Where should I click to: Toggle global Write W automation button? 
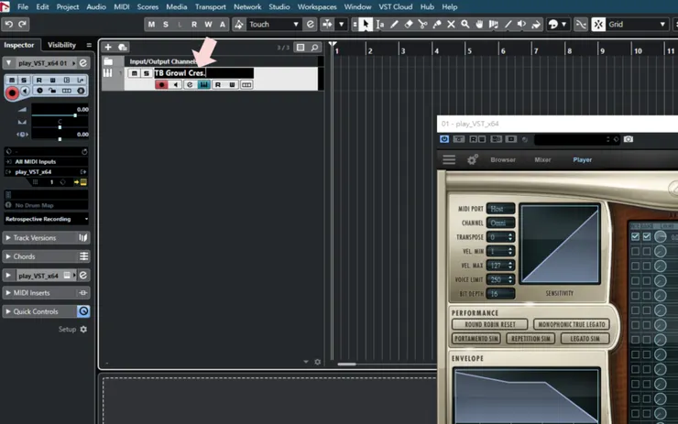click(x=208, y=24)
